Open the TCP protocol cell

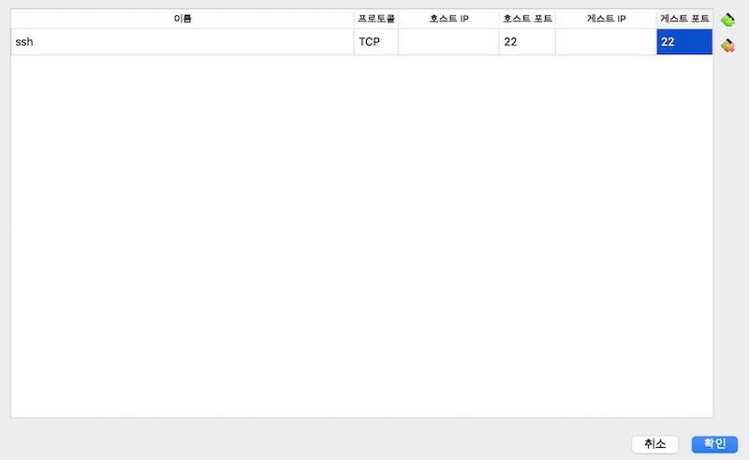pos(376,41)
